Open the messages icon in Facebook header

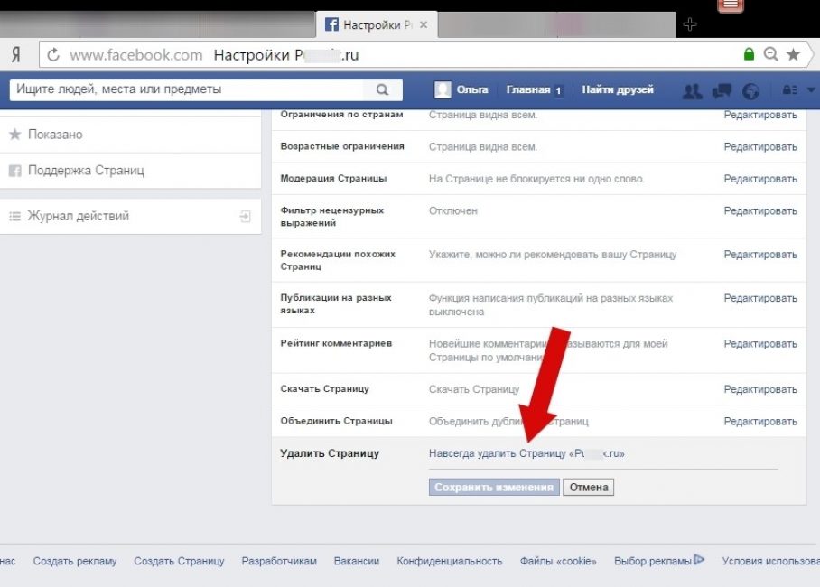pos(722,91)
